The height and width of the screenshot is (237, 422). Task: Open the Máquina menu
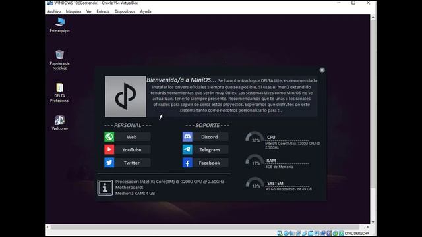click(x=73, y=11)
